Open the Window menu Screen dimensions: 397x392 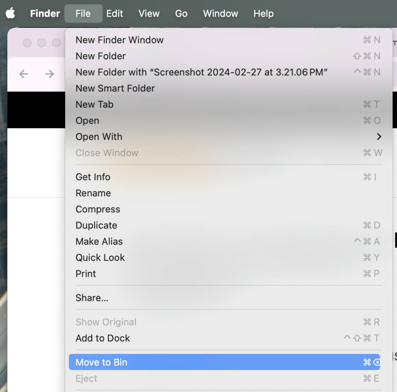[x=220, y=13]
